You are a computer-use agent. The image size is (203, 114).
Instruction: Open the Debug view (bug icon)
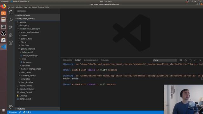coord(10,35)
